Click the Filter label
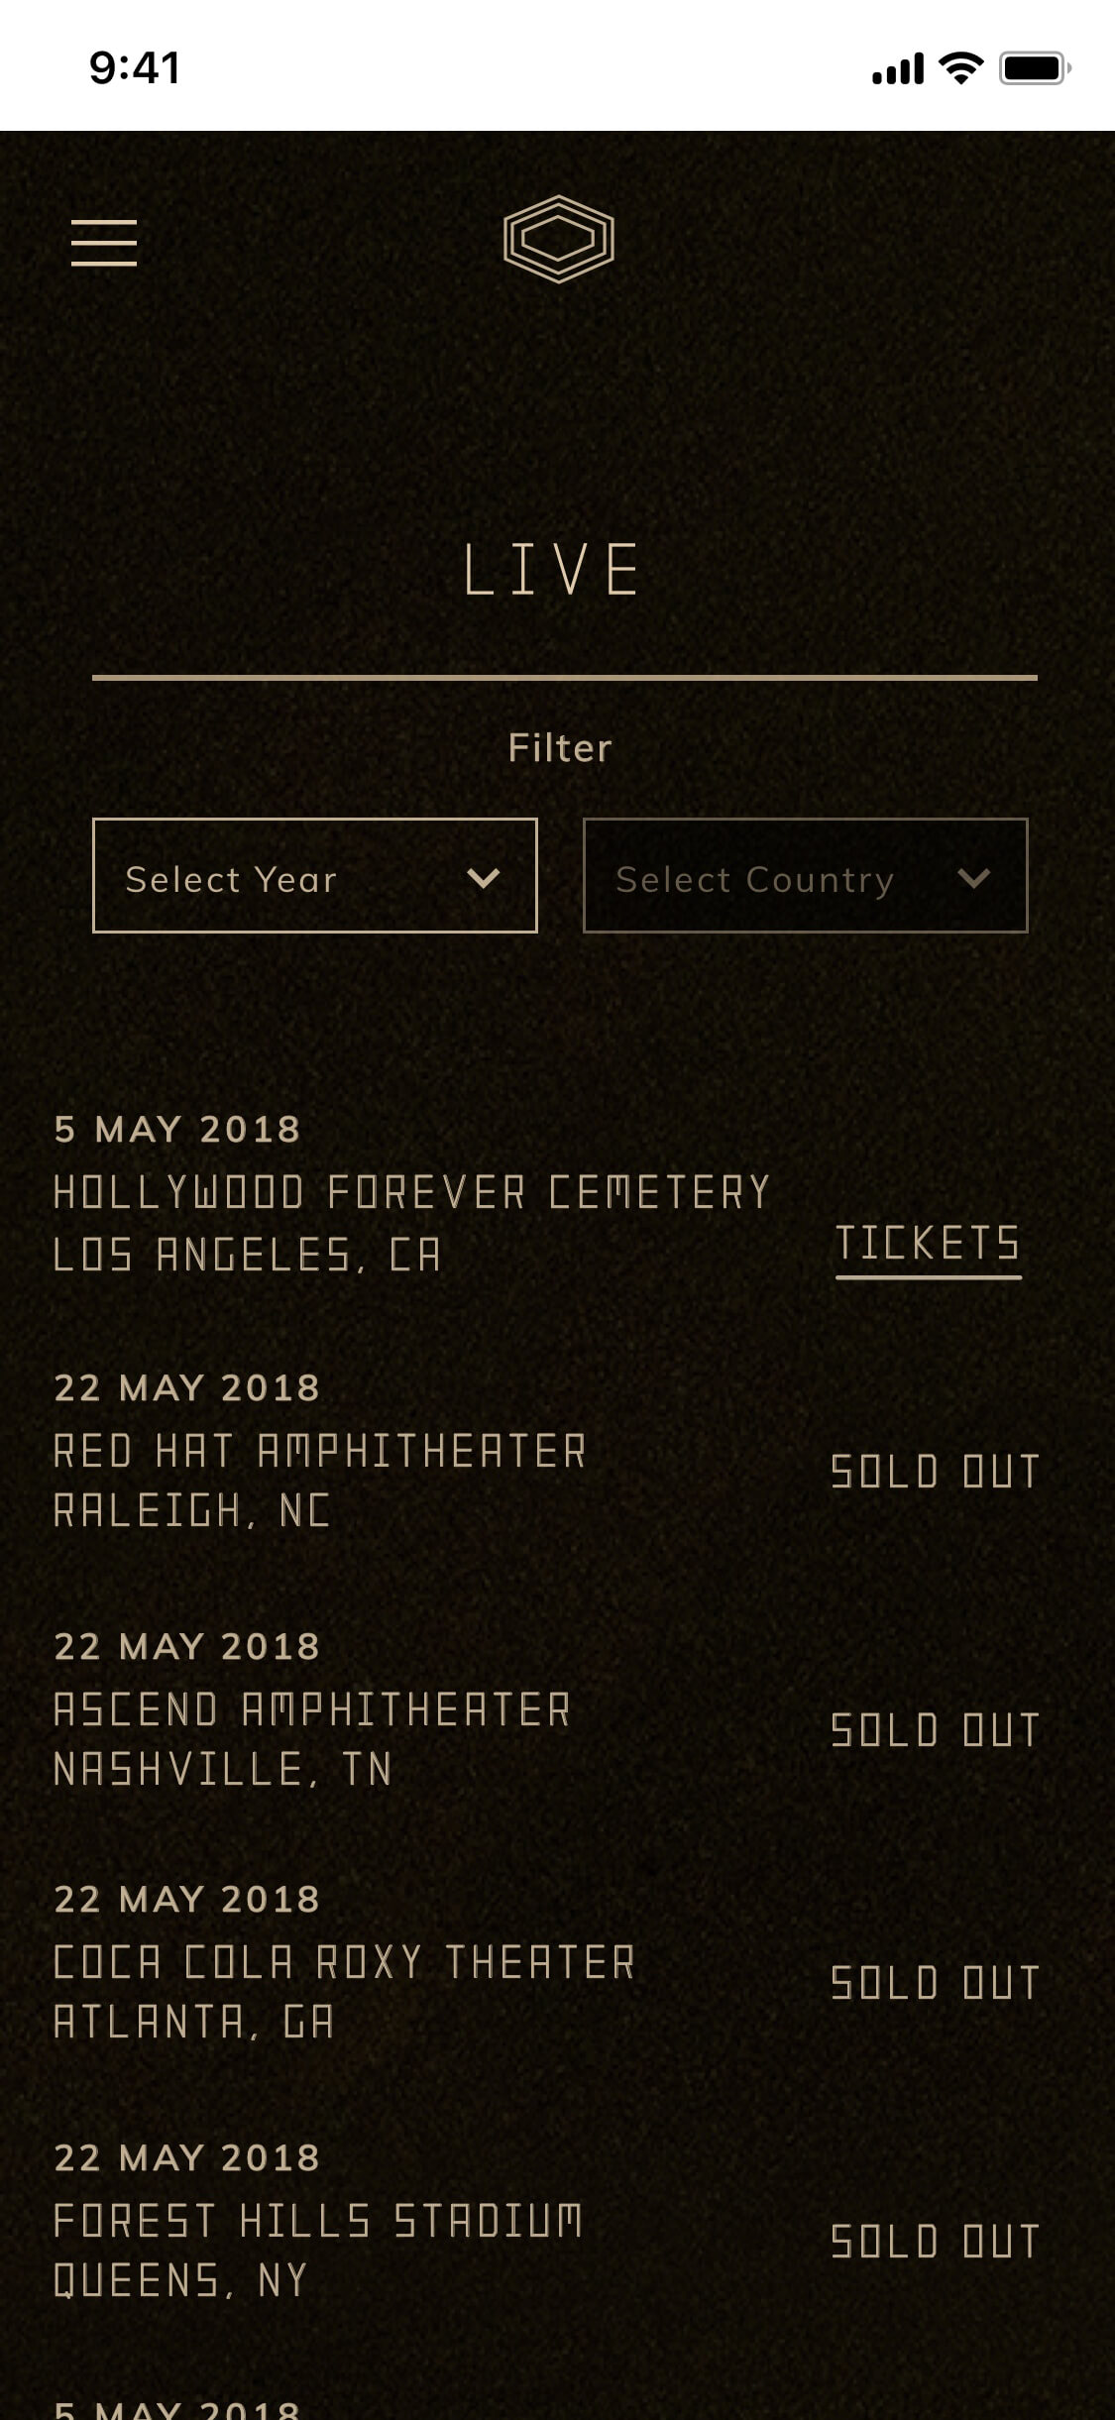The image size is (1115, 2420). tap(560, 748)
